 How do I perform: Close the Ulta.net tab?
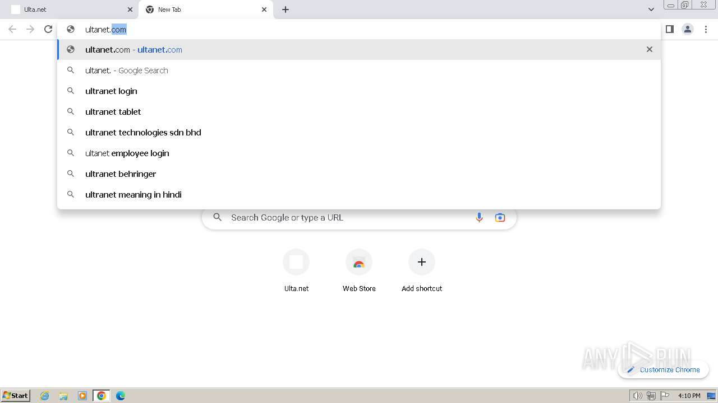[x=130, y=10]
